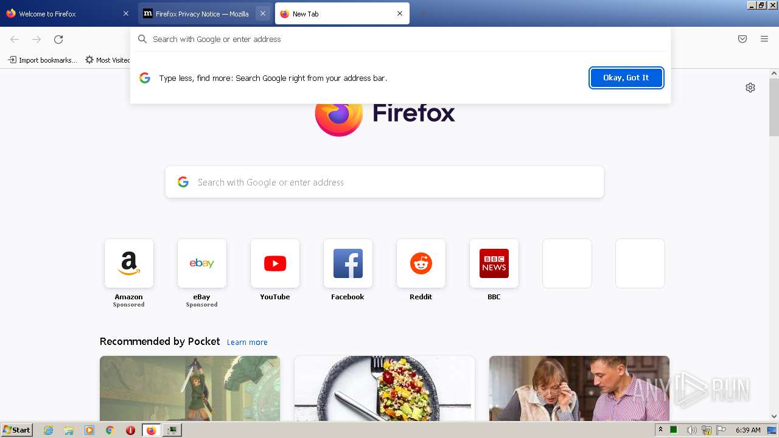Open new tab personalize gear icon
The width and height of the screenshot is (779, 438).
point(750,88)
